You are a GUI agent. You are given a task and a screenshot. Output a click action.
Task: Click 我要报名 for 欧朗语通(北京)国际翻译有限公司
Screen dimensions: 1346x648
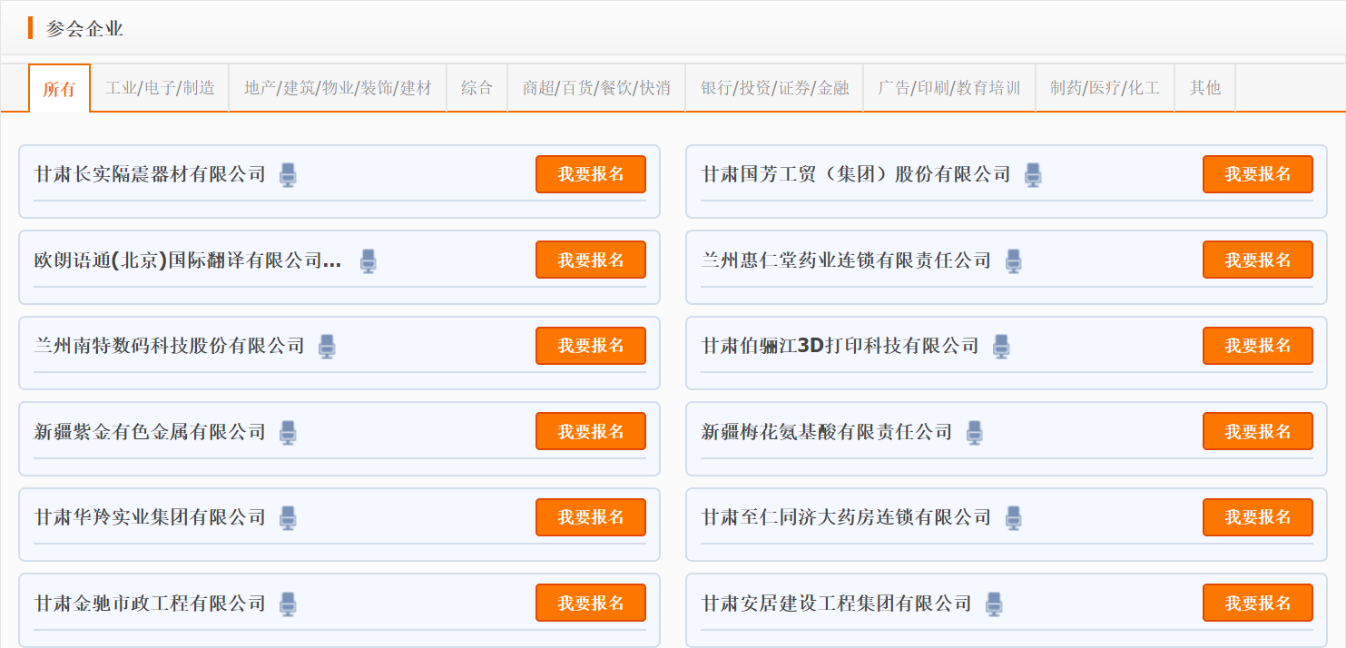(x=591, y=260)
